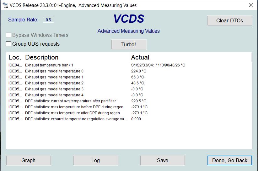This screenshot has height=171, width=258.
Task: Select Exhaust gas model temperature 0 row
Action: 129,71
